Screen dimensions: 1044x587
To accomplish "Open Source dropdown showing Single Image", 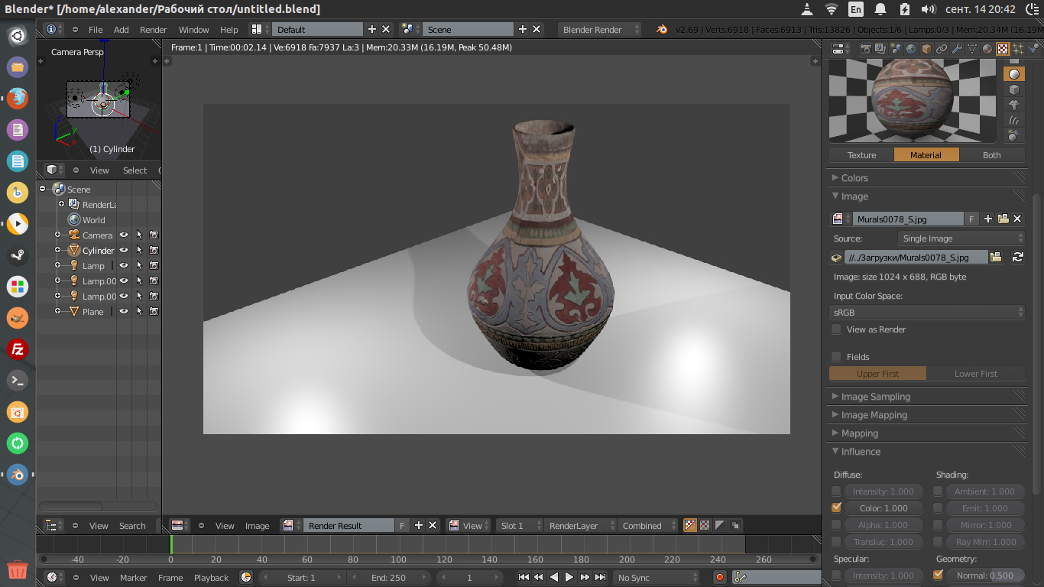I will coord(961,238).
